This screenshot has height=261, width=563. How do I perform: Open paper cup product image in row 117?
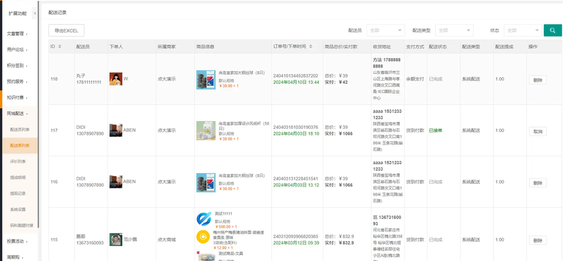(x=206, y=131)
